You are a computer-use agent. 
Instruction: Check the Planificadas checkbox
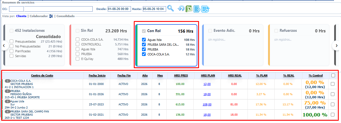[x=11, y=51]
